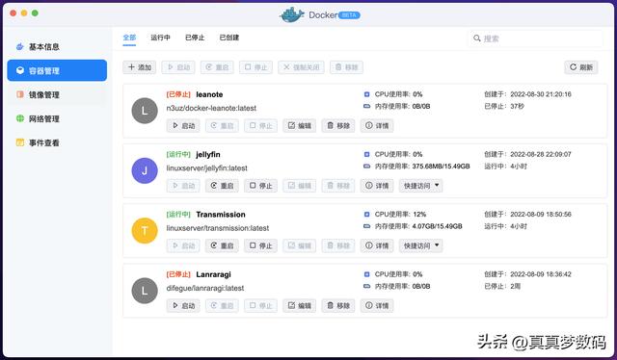
Task: Click the Lanraragi container name
Action: coord(213,274)
